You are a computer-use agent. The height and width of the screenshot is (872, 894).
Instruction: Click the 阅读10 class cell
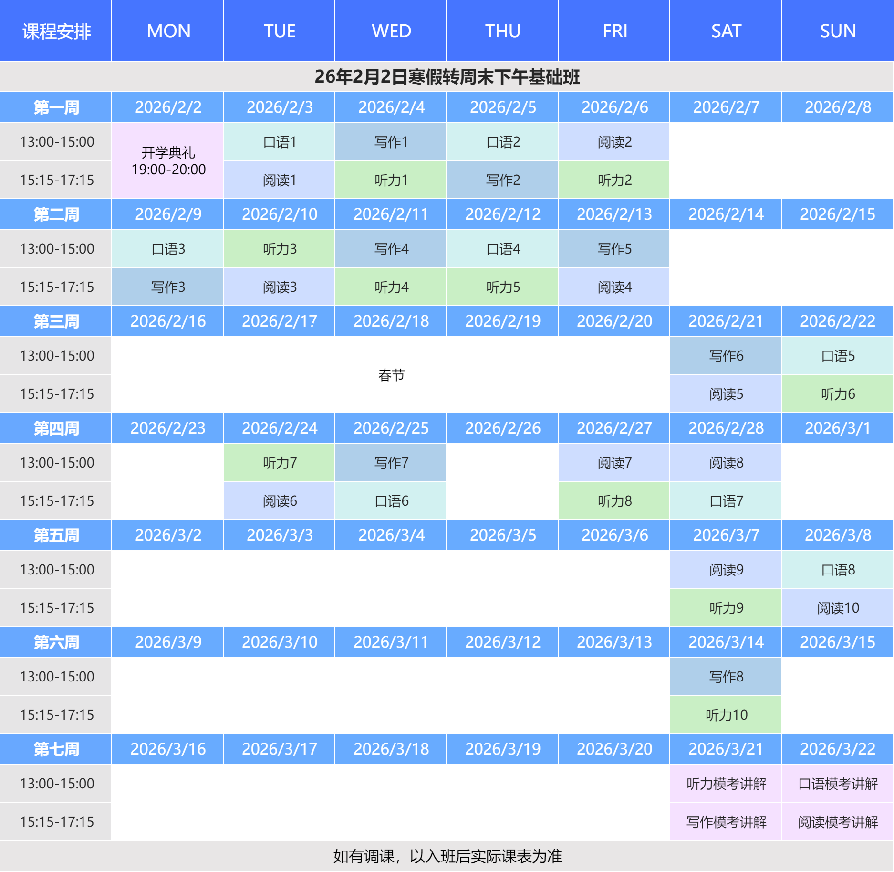click(x=837, y=608)
